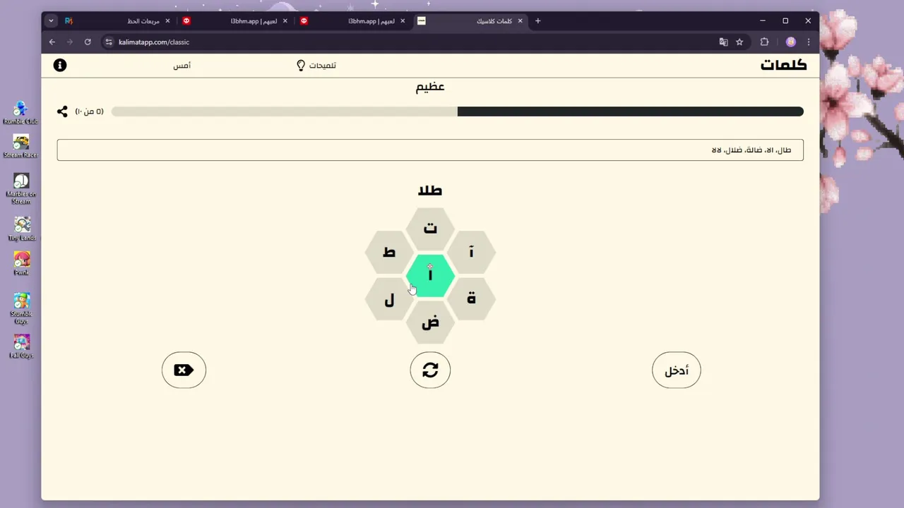Select the green center أ hexagon
The width and height of the screenshot is (904, 508).
[x=430, y=275]
